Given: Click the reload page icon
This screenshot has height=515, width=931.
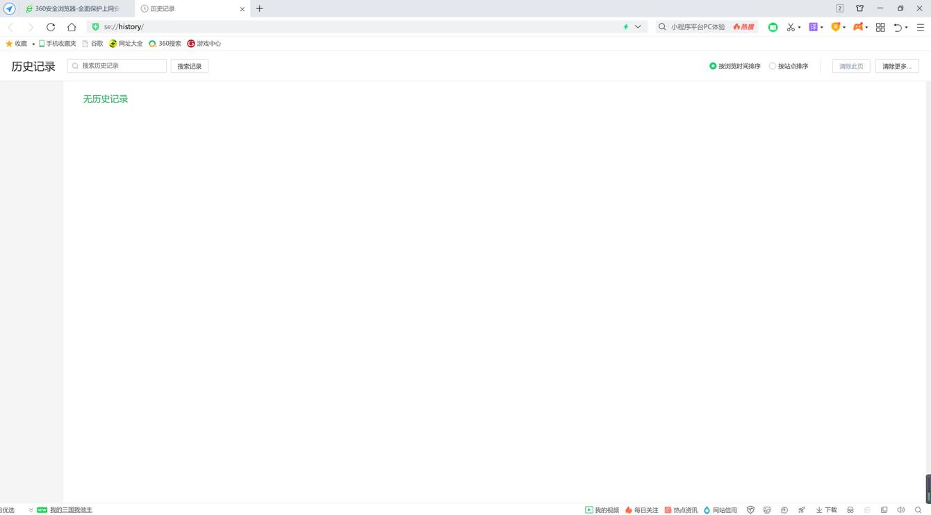Looking at the screenshot, I should tap(51, 27).
